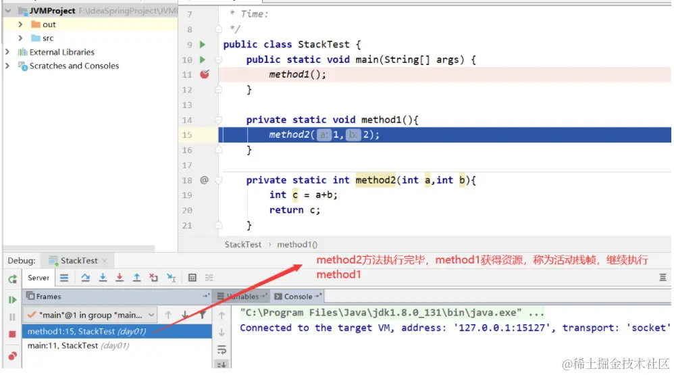Image resolution: width=674 pixels, height=375 pixels.
Task: Open the thread selector dropdown "main"@1
Action: point(90,316)
